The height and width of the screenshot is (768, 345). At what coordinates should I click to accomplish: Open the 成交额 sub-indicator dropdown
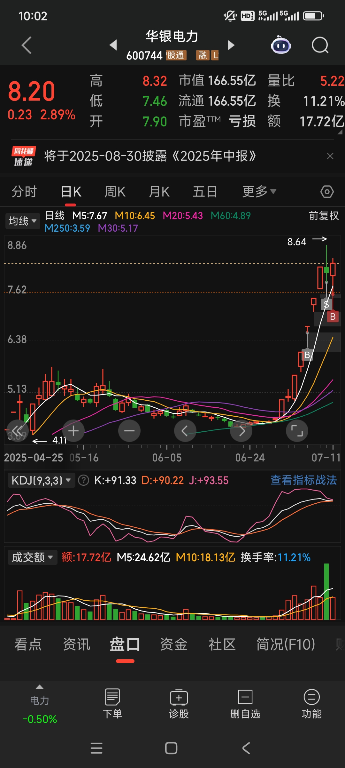[x=32, y=557]
